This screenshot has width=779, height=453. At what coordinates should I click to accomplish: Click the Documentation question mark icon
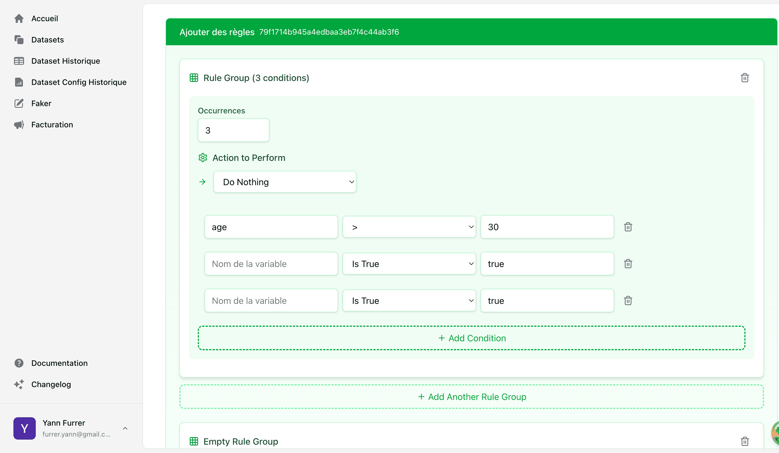tap(19, 363)
